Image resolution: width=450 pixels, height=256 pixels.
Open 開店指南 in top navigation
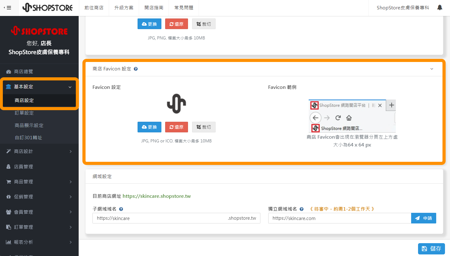pyautogui.click(x=154, y=8)
